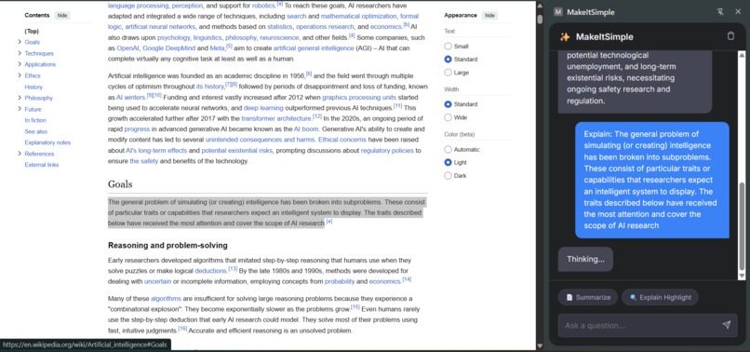Open the Goals link in Contents

32,42
